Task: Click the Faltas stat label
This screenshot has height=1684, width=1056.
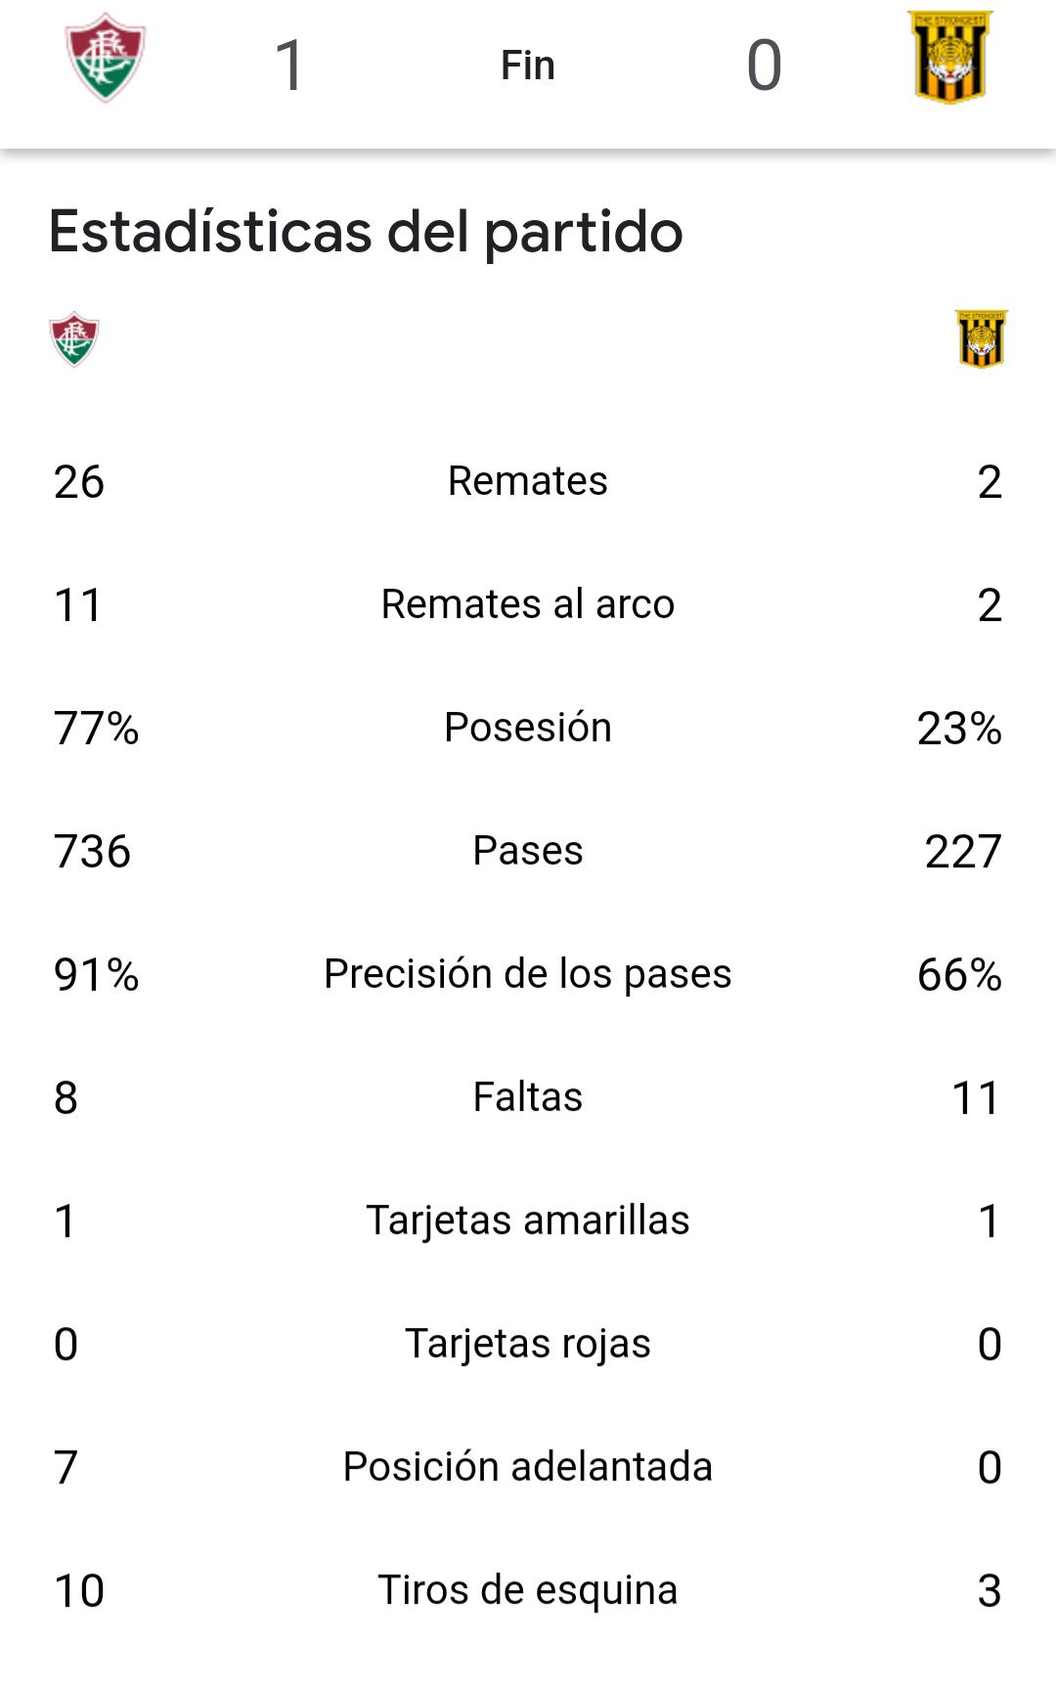Action: (528, 1097)
